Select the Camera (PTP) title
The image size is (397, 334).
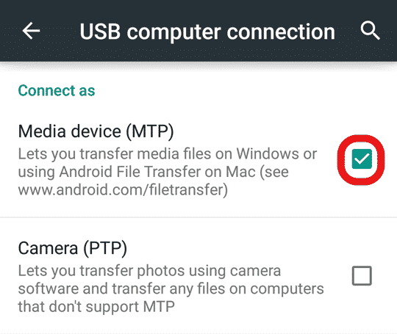pos(72,248)
